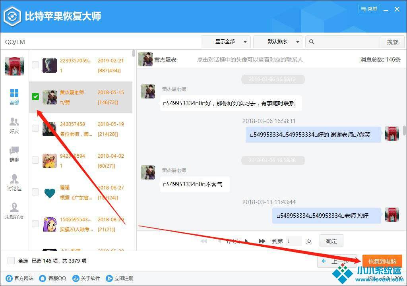The width and height of the screenshot is (407, 286).
Task: Select the 全部 sidebar icon
Action: 14,97
